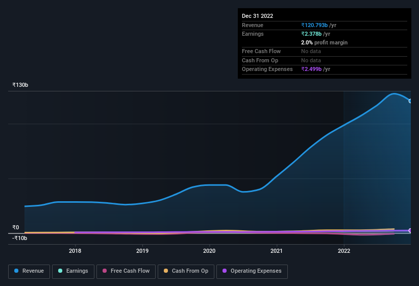Toggle the Revenue legend button

click(29, 271)
